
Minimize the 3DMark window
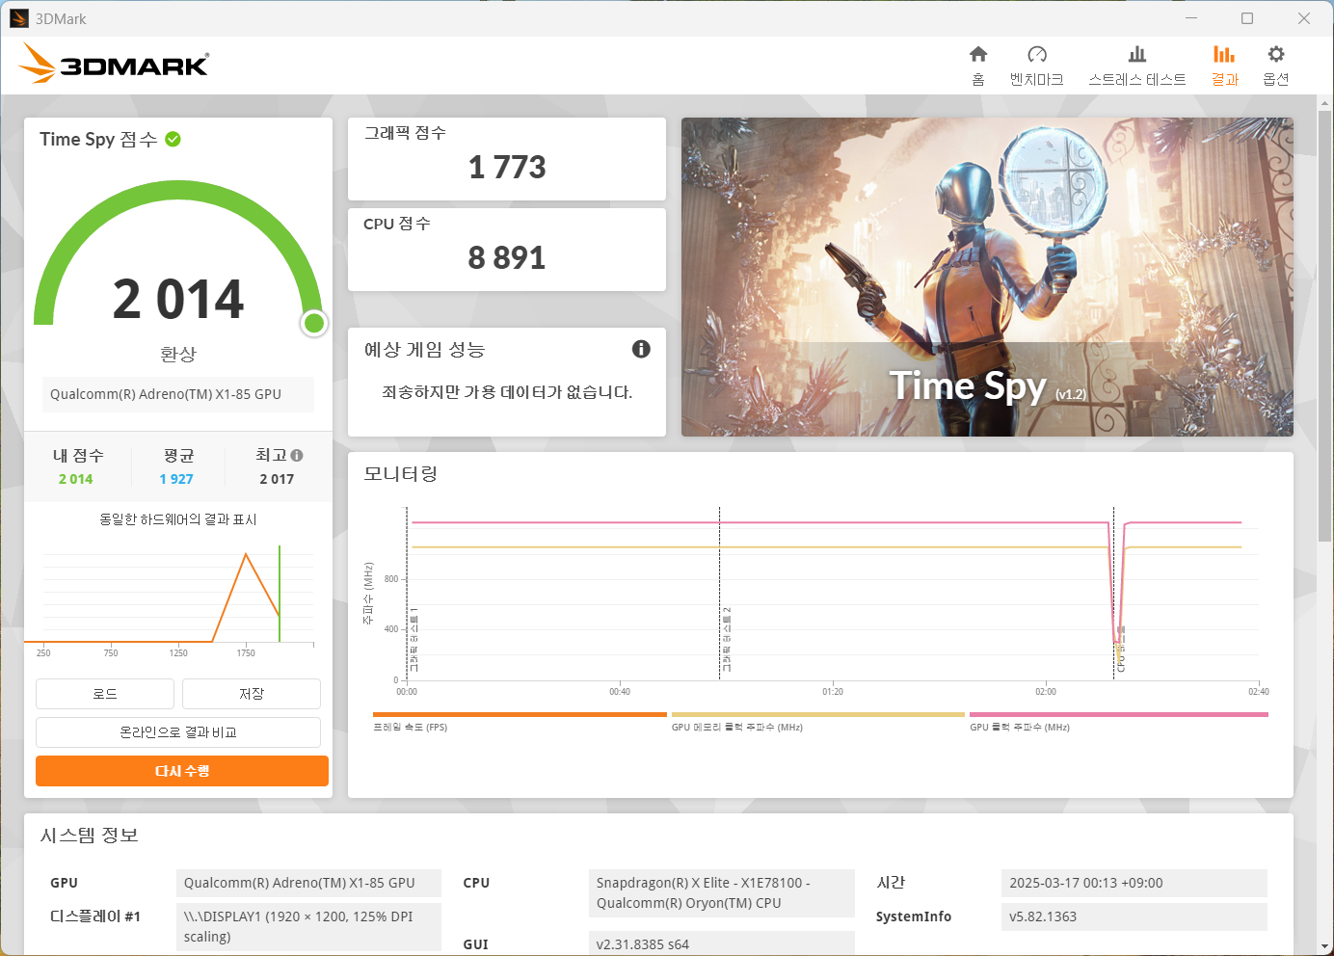(x=1191, y=18)
